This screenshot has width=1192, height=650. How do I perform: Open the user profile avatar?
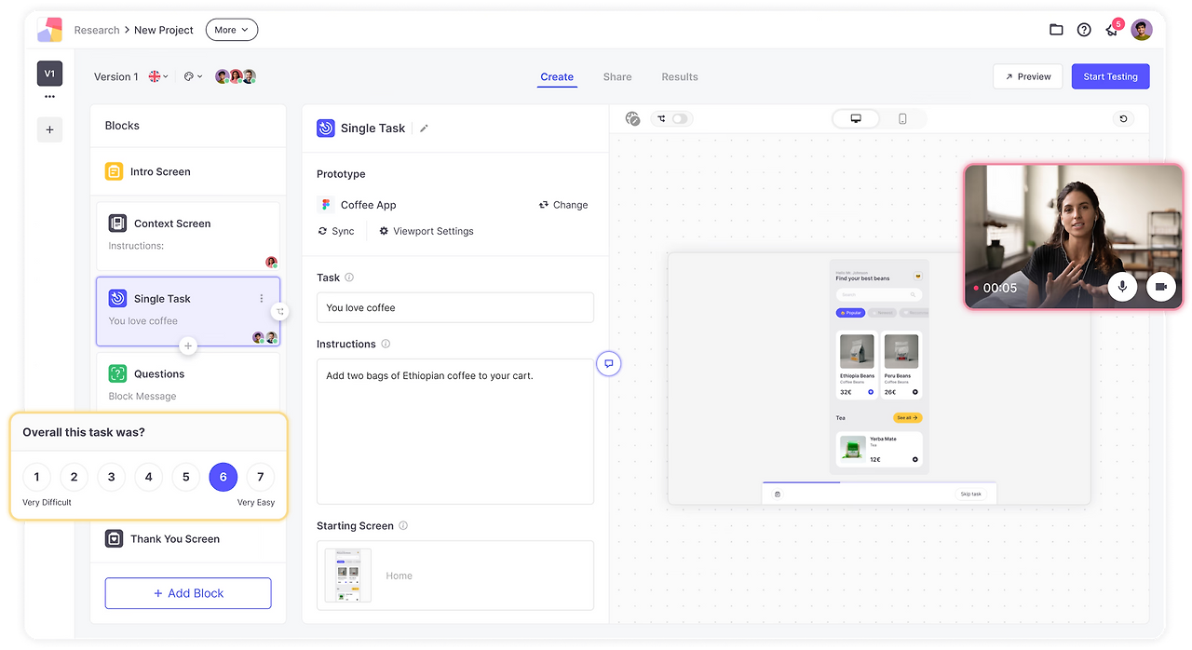click(x=1142, y=30)
